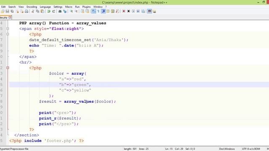269x151 pixels.
Task: Toggle horizontal scroll synchronization icon
Action: (x=87, y=11)
